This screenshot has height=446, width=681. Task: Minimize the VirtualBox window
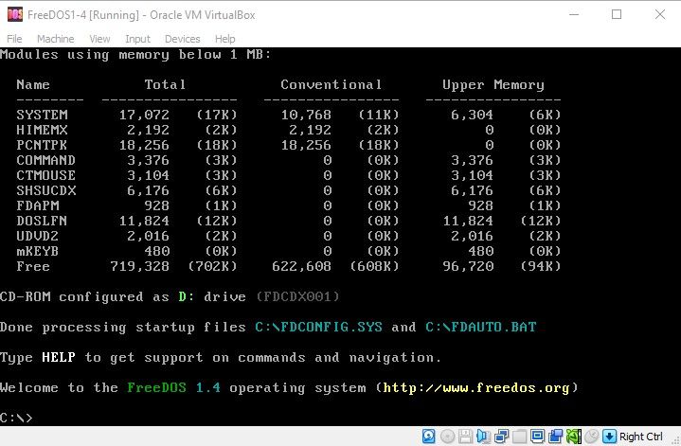[x=574, y=14]
